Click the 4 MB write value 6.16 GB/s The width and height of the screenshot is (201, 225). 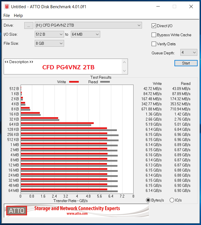[x=154, y=155]
